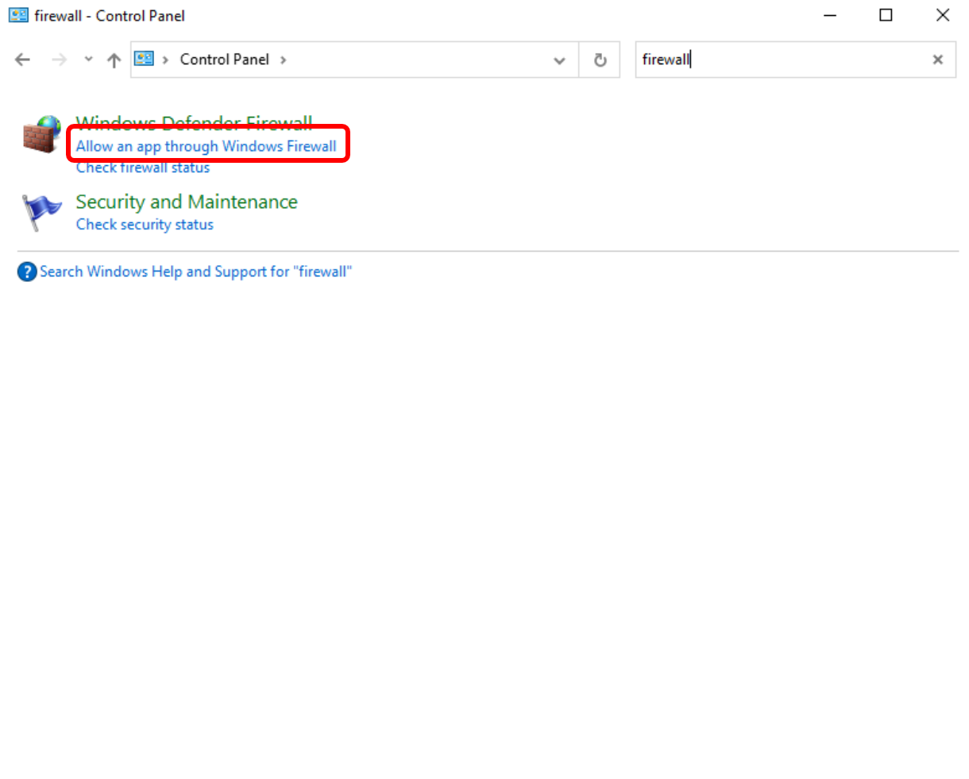The width and height of the screenshot is (969, 779).
Task: Go back with the left arrow
Action: click(23, 60)
